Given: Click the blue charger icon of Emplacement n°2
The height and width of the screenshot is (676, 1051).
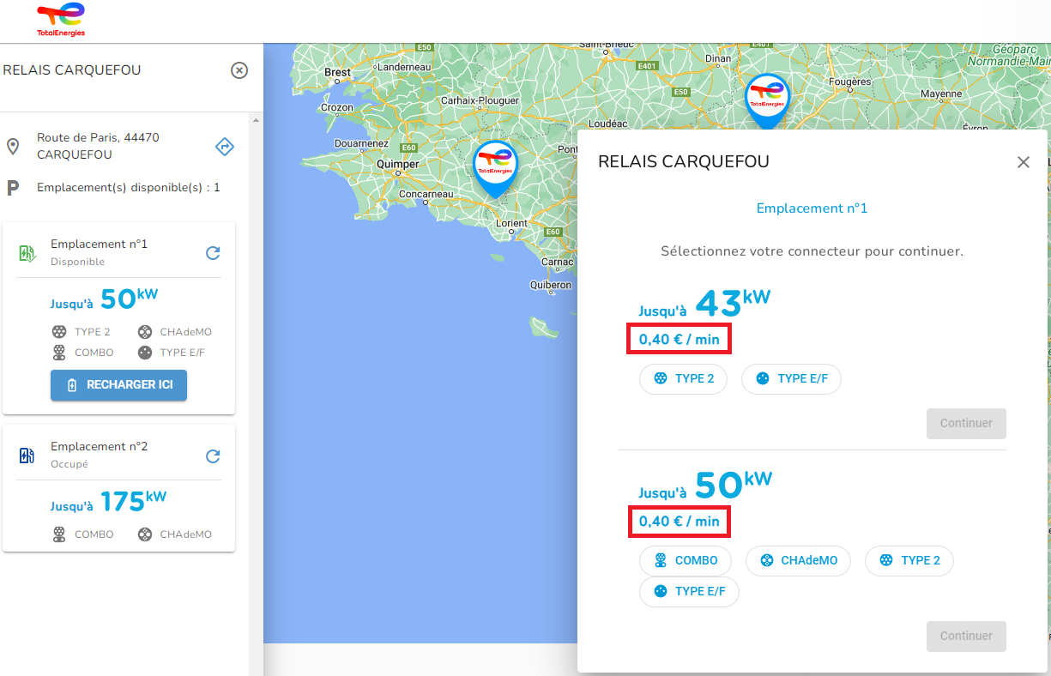Looking at the screenshot, I should [27, 456].
